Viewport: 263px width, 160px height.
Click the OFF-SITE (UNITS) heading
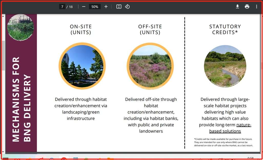coord(150,29)
